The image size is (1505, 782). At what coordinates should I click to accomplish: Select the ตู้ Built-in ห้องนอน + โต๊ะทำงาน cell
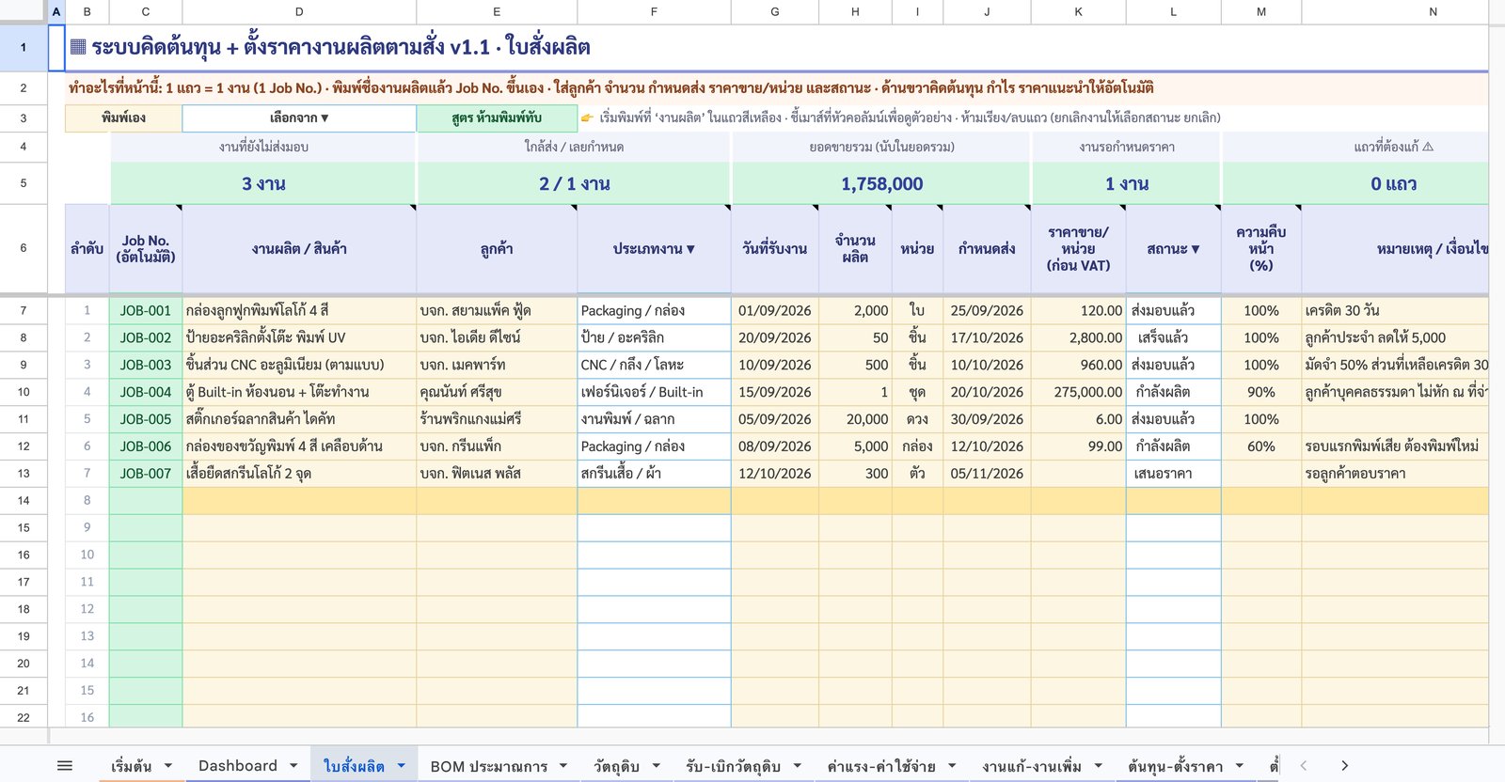click(x=299, y=392)
